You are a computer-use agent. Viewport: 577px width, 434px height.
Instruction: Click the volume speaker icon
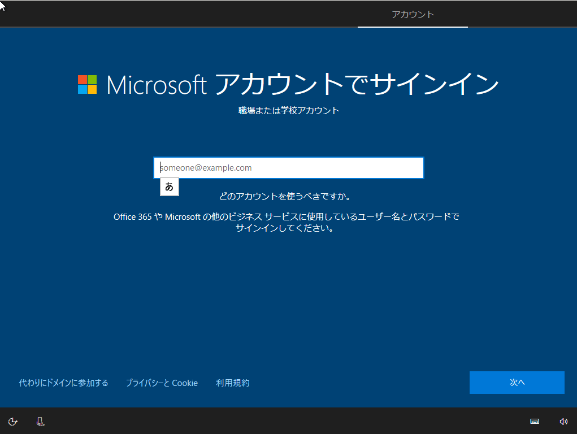[x=563, y=422]
